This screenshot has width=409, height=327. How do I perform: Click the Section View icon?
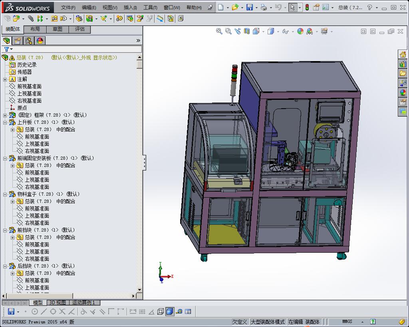[x=247, y=31]
